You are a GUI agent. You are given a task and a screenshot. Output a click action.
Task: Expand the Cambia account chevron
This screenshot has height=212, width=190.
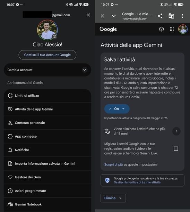point(85,70)
